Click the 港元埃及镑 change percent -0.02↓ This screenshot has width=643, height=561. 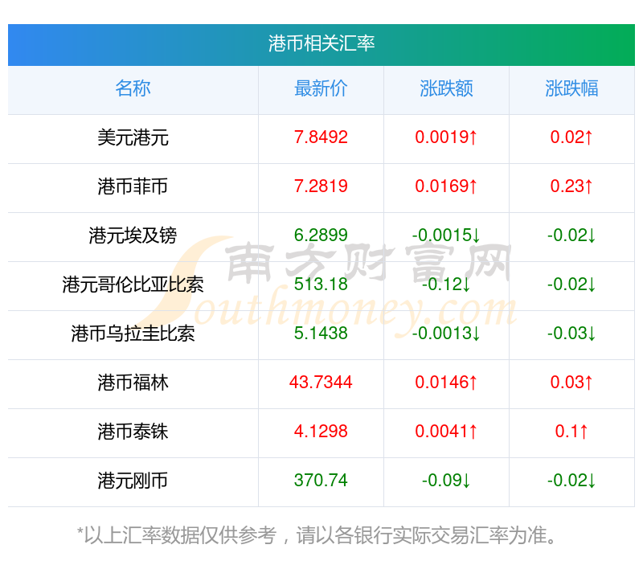coord(571,235)
